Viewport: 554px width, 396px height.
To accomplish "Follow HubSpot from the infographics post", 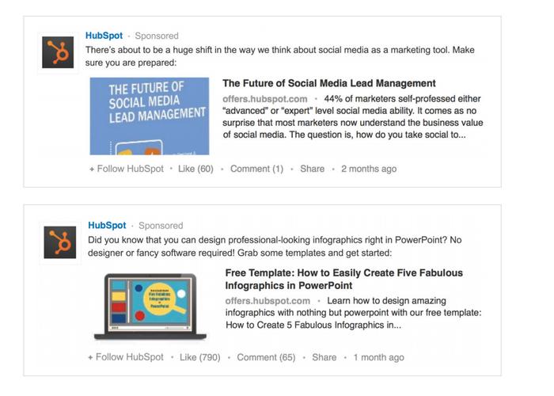I will 126,357.
